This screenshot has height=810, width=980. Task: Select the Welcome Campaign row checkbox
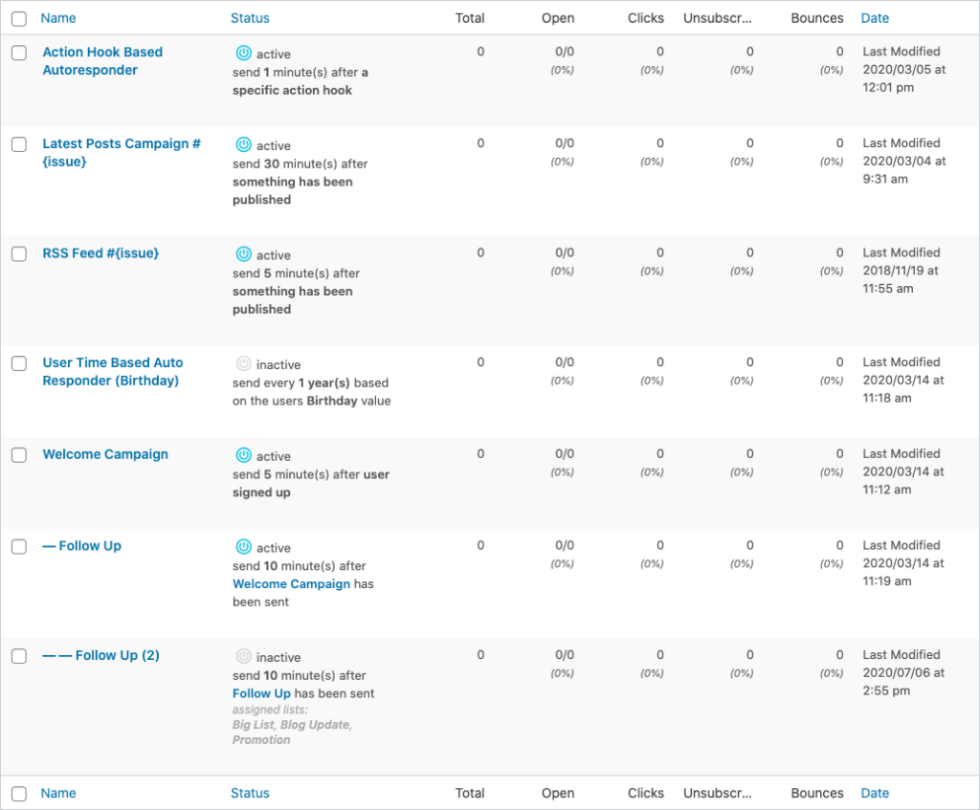19,455
